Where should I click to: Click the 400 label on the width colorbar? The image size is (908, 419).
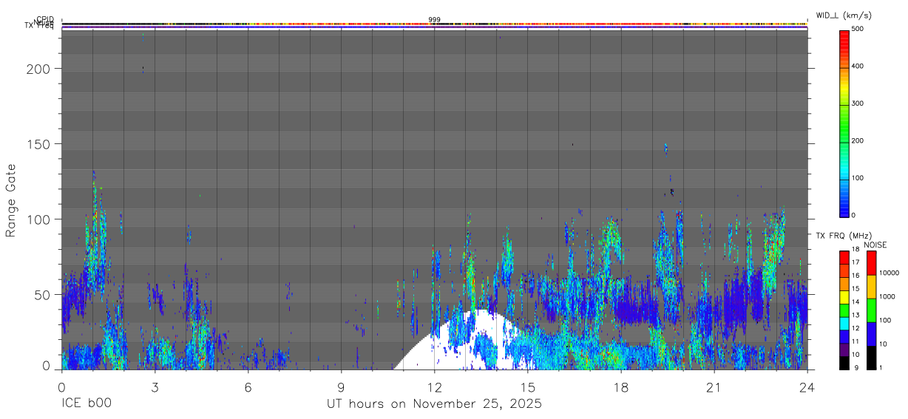[x=858, y=67]
